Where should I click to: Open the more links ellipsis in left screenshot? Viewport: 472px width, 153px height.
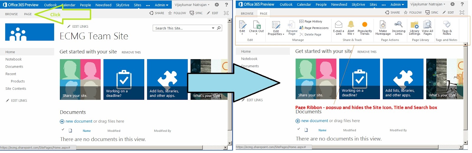click(x=148, y=5)
